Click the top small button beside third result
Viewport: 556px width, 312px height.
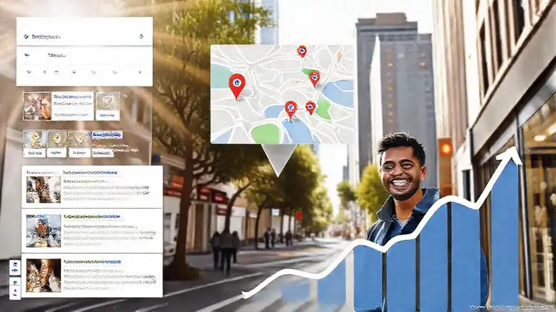(x=15, y=268)
